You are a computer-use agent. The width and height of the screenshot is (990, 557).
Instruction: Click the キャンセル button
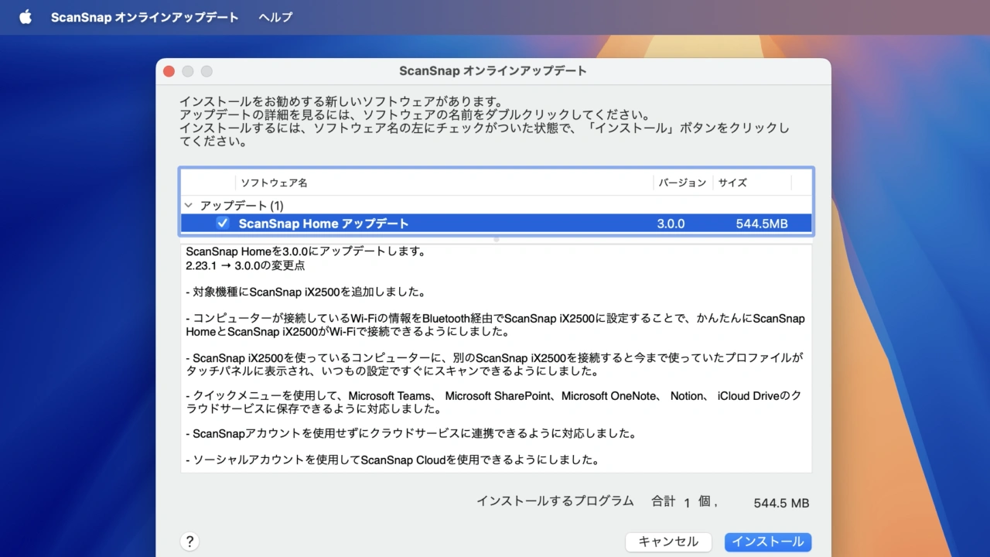pyautogui.click(x=668, y=542)
